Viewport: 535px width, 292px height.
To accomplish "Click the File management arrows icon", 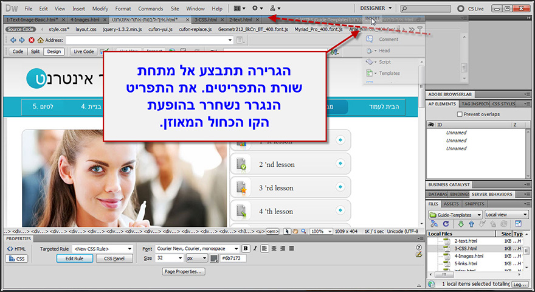I will tap(335, 52).
